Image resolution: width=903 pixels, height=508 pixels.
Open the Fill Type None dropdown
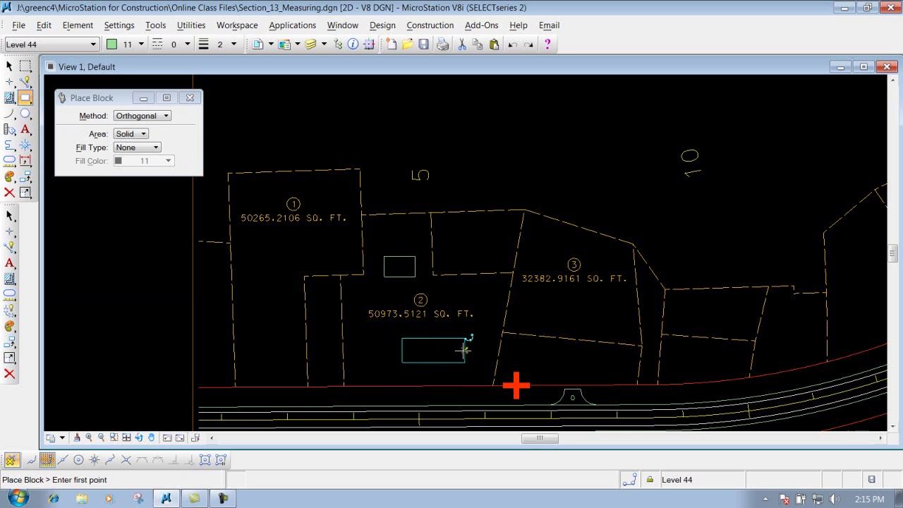(137, 147)
